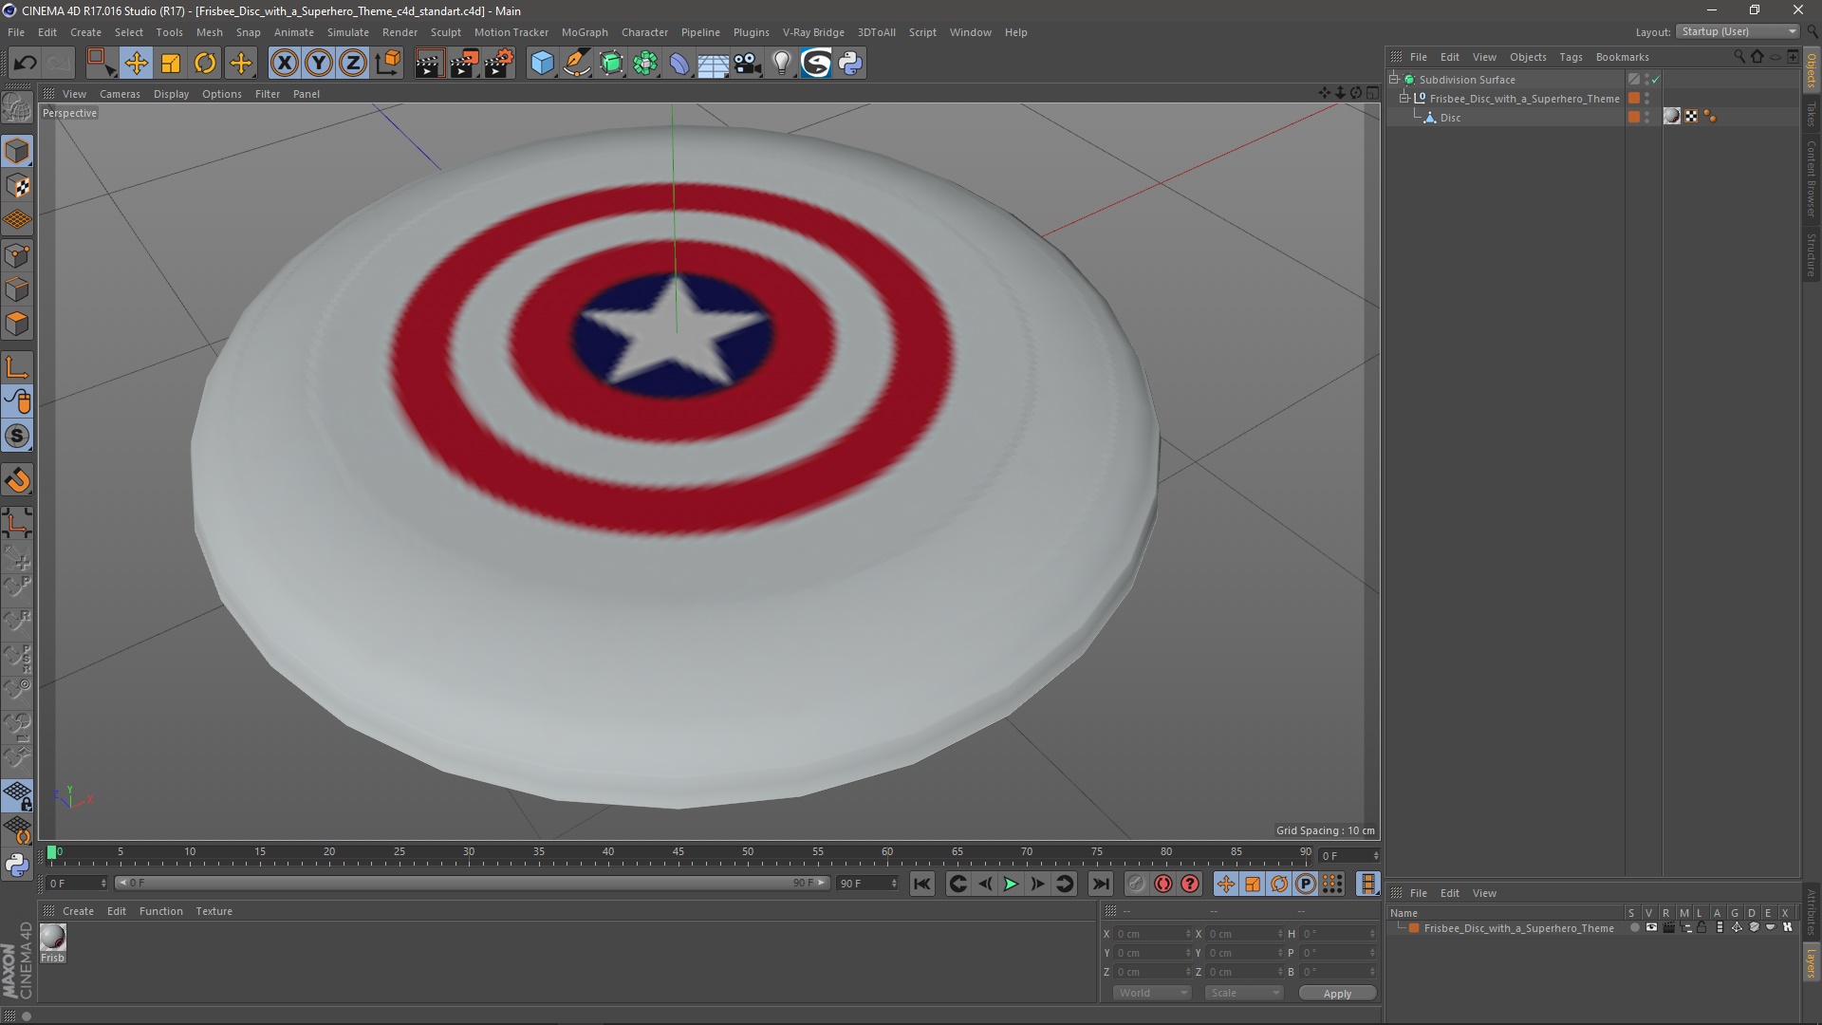Screen dimensions: 1822x1025
Task: Play the animation forward
Action: click(x=1012, y=884)
